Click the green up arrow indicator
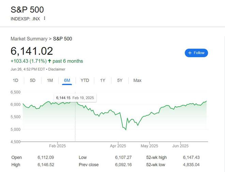Viewport: 225px width, 172px height. pyautogui.click(x=49, y=61)
